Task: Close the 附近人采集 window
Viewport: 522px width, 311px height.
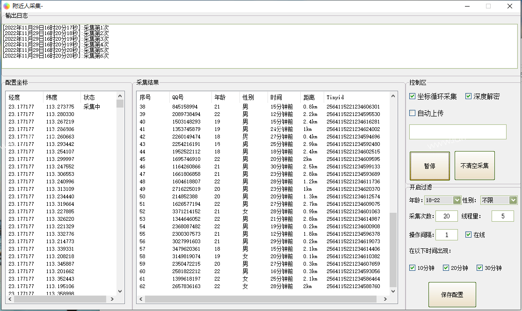Action: 510,6
